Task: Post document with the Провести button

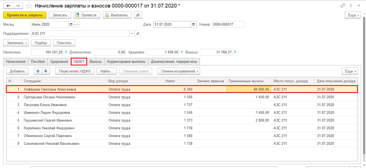Action: (87, 15)
